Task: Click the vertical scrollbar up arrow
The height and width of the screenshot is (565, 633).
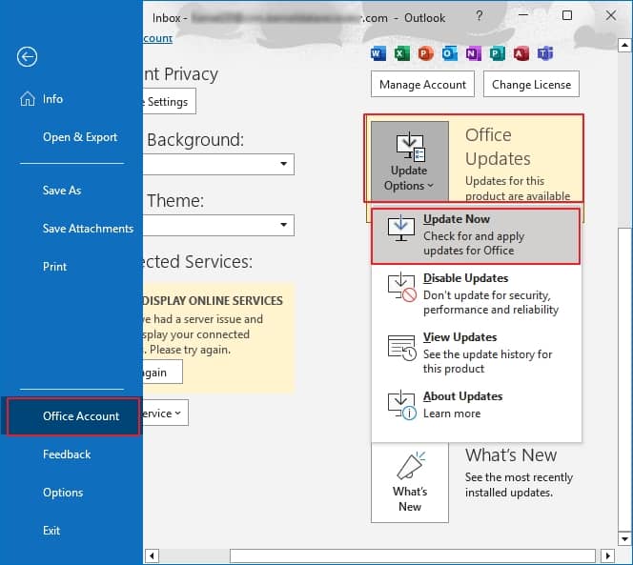Action: (624, 45)
